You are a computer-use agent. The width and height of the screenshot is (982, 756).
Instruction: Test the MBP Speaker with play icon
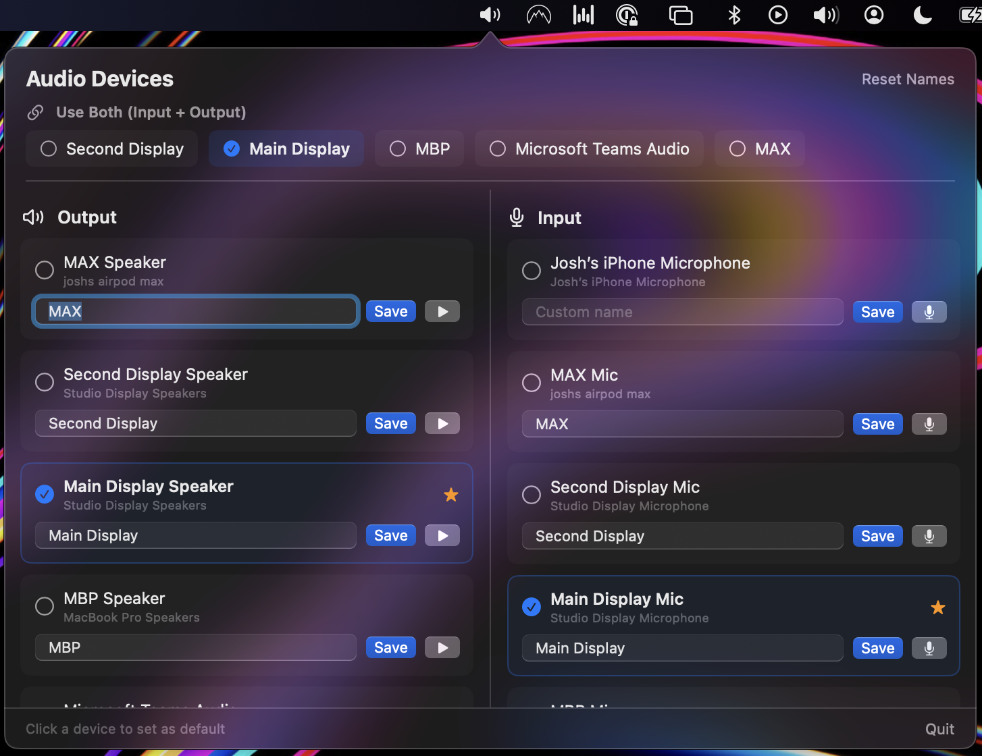pos(442,647)
